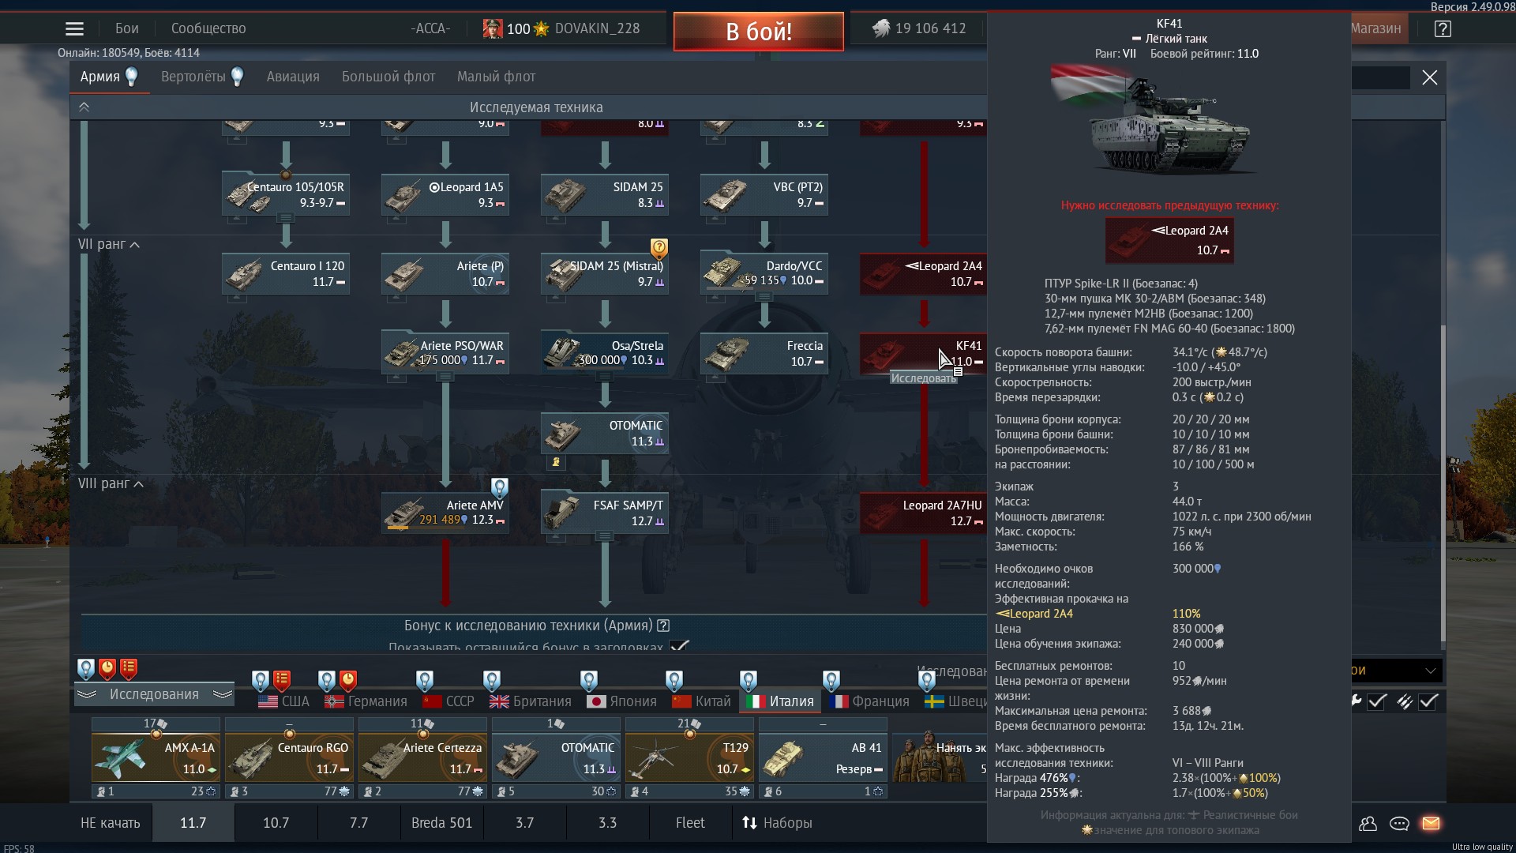
Task: Collapse the researchable vehicles panel chevron
Action: tap(84, 107)
